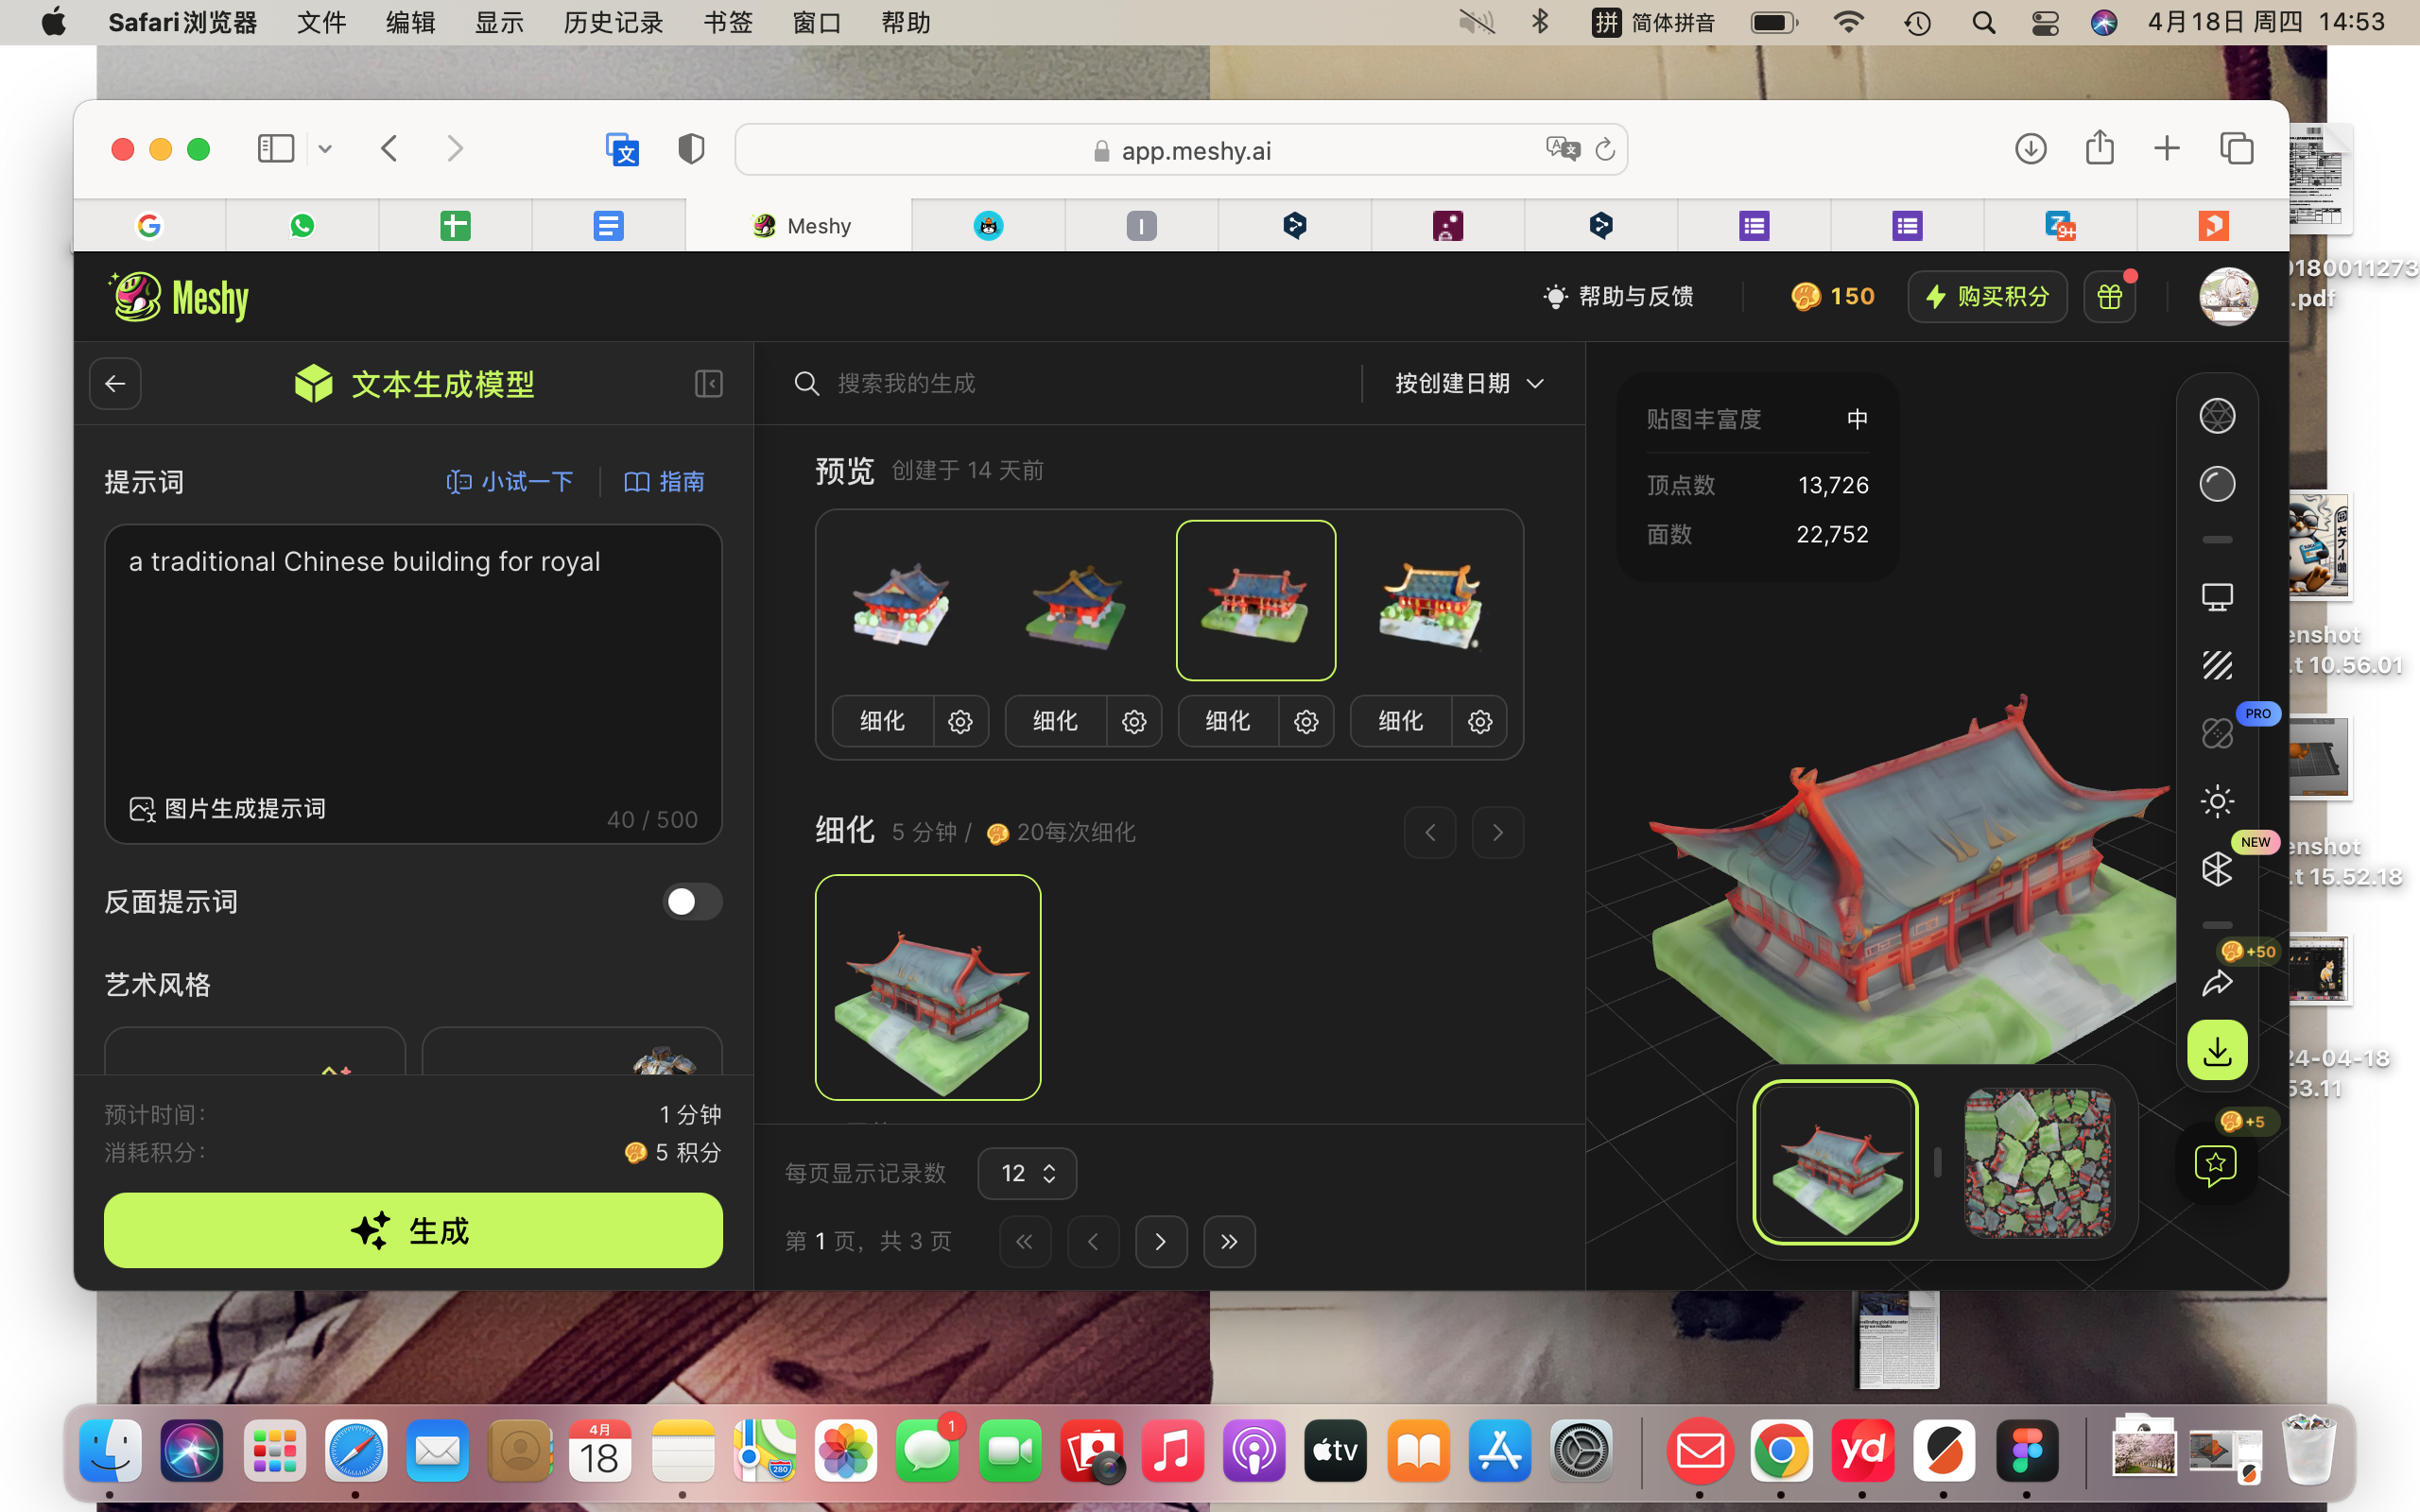Select the texture map thumbnail
This screenshot has width=2420, height=1512.
coord(2038,1163)
